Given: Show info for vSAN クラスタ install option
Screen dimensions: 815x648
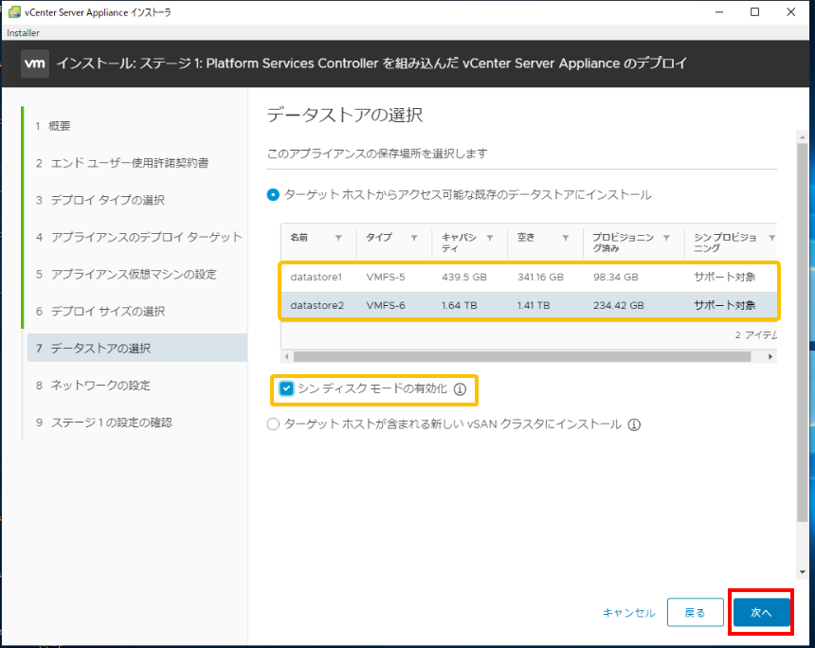Looking at the screenshot, I should point(634,425).
